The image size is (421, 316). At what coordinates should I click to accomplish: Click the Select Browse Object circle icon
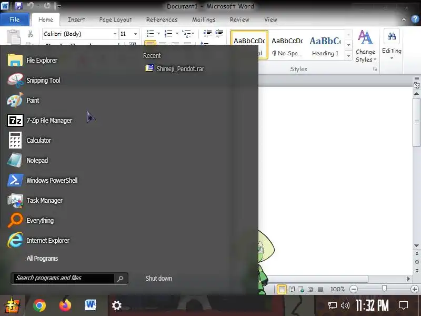pyautogui.click(x=416, y=262)
